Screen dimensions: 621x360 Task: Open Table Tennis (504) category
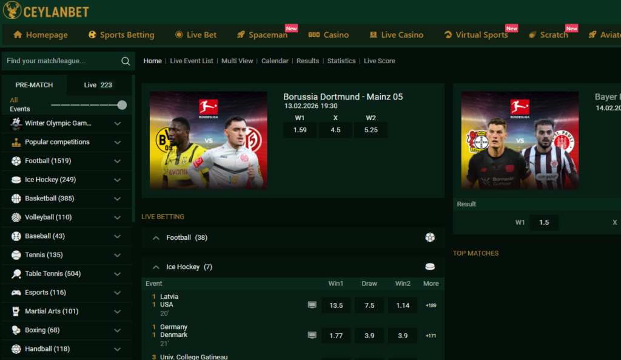[67, 274]
